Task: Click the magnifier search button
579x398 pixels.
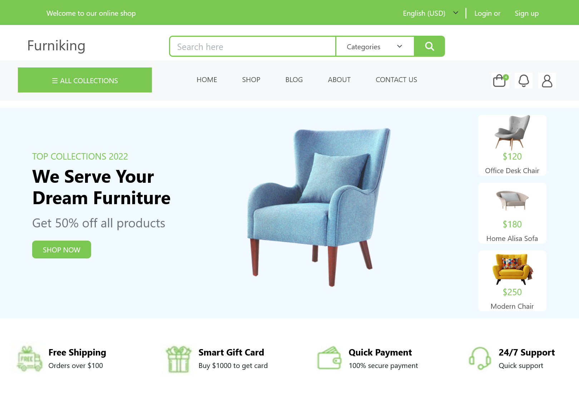Action: pos(429,46)
